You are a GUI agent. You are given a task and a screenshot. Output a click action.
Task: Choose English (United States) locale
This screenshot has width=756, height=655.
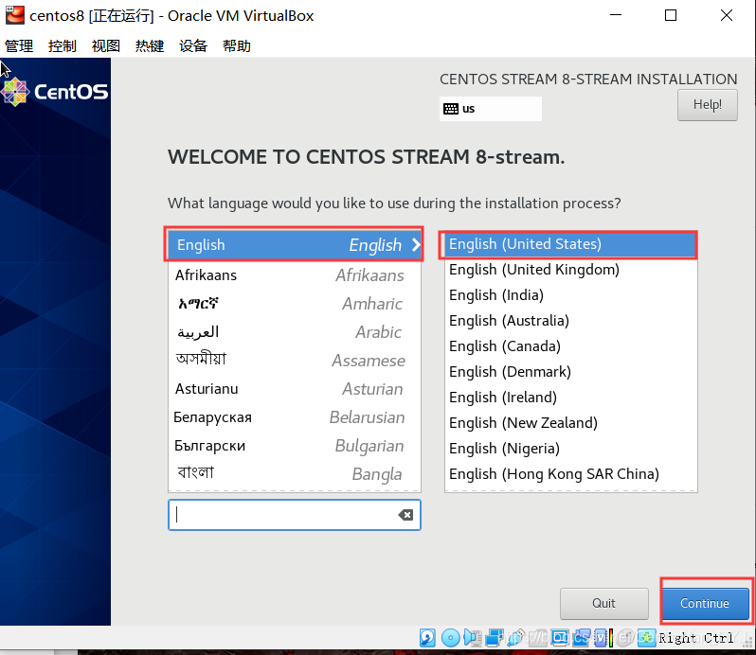click(571, 244)
